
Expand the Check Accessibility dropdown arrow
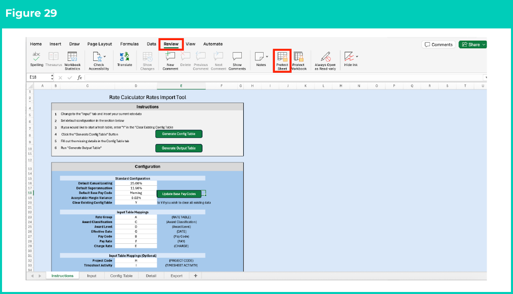[x=105, y=56]
